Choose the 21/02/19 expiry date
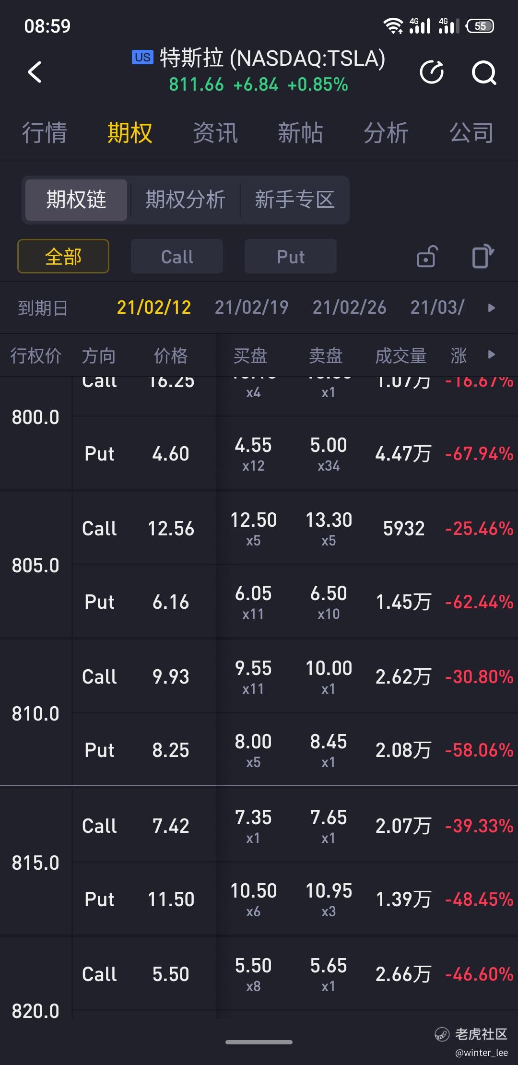 [252, 308]
